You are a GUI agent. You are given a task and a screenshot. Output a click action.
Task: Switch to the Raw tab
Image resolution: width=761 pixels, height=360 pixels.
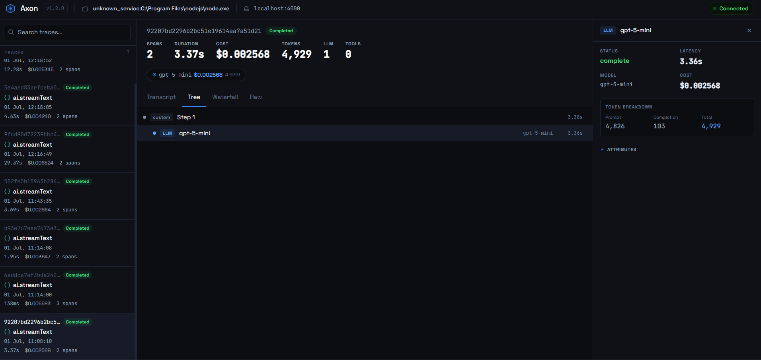256,97
